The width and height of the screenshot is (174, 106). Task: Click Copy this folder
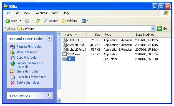[x=27, y=58]
